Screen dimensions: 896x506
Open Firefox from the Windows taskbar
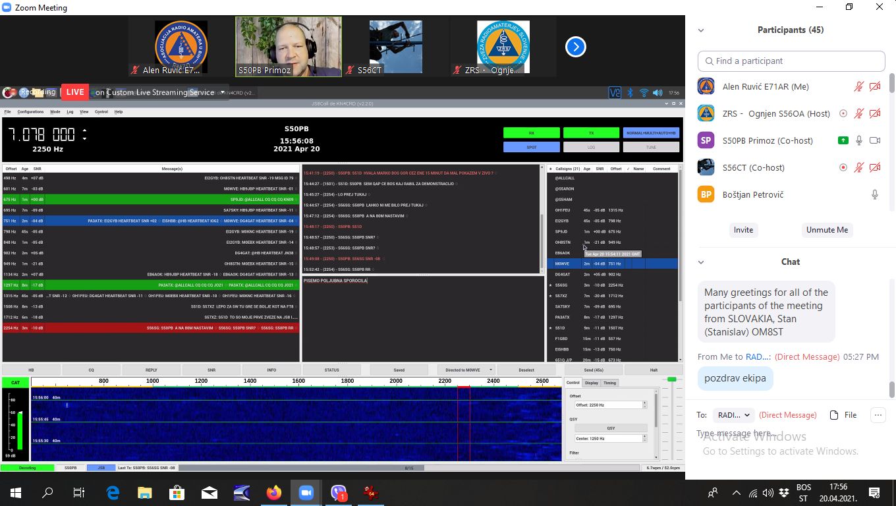274,492
